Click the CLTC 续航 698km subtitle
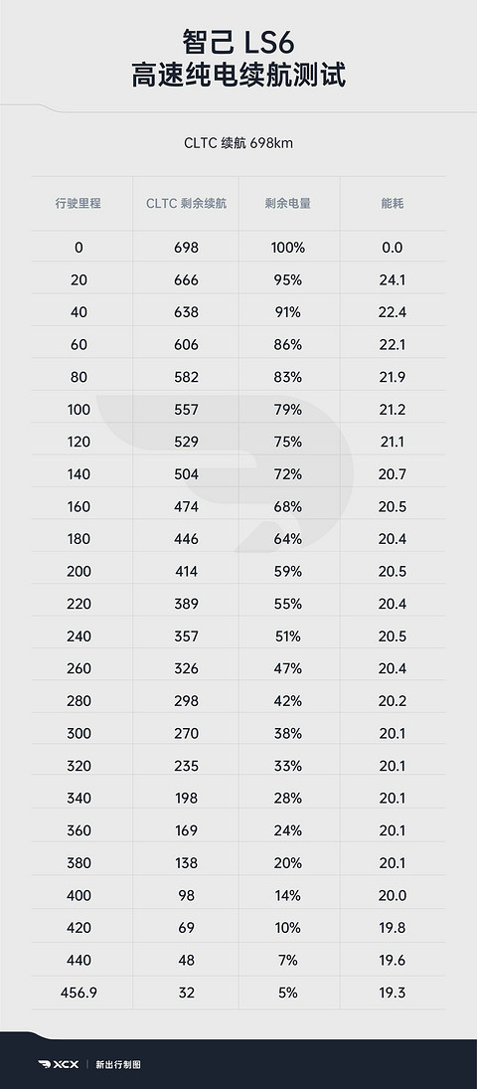This screenshot has width=477, height=1089. (238, 143)
